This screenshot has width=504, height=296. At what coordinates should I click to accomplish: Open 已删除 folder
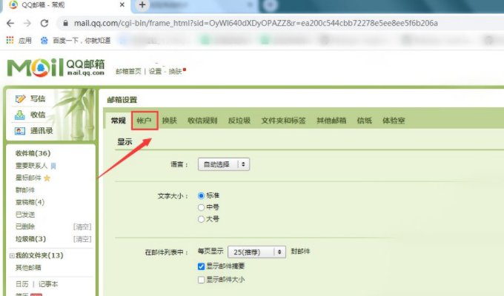24,226
